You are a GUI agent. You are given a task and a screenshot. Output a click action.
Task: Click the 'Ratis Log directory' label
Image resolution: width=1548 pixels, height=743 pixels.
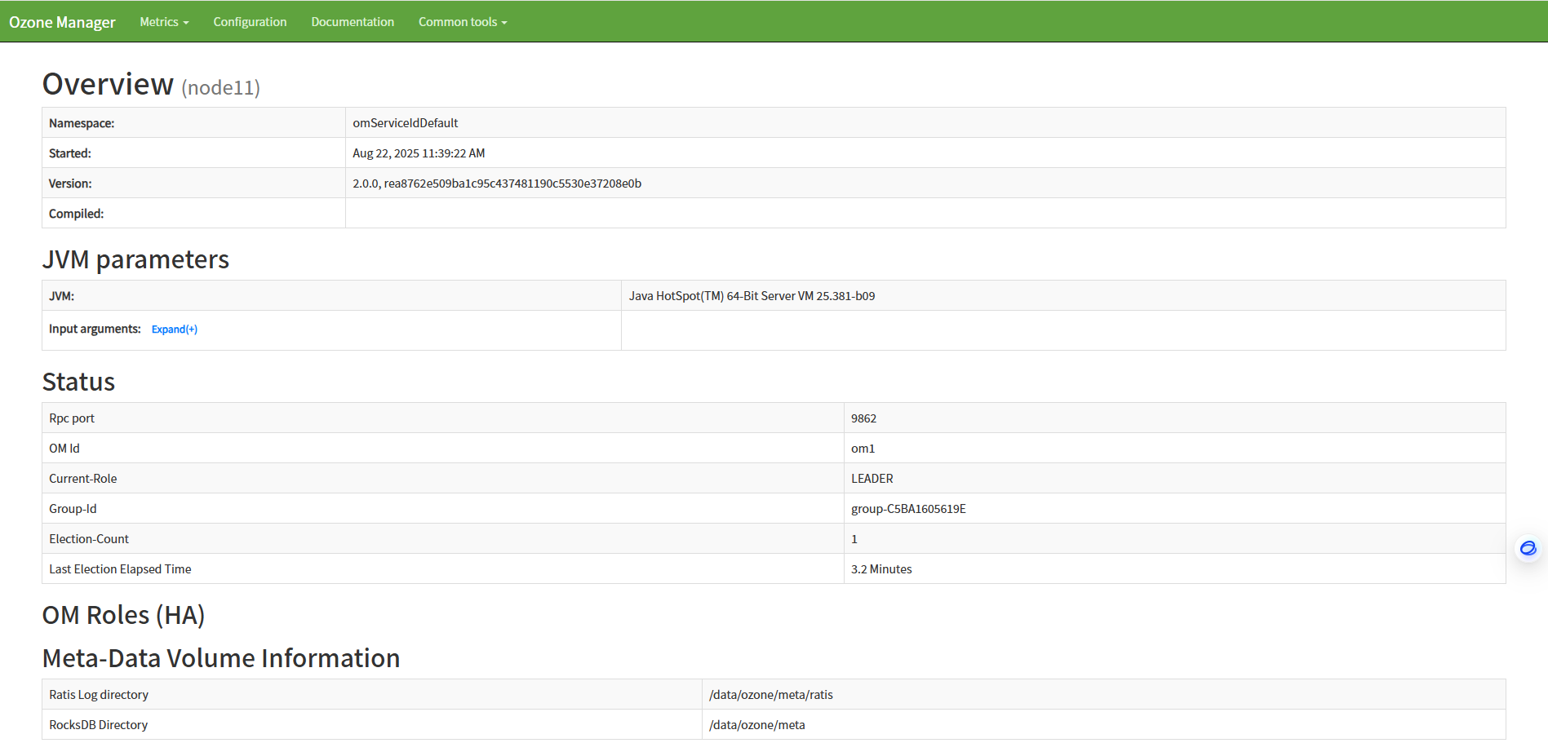(99, 695)
